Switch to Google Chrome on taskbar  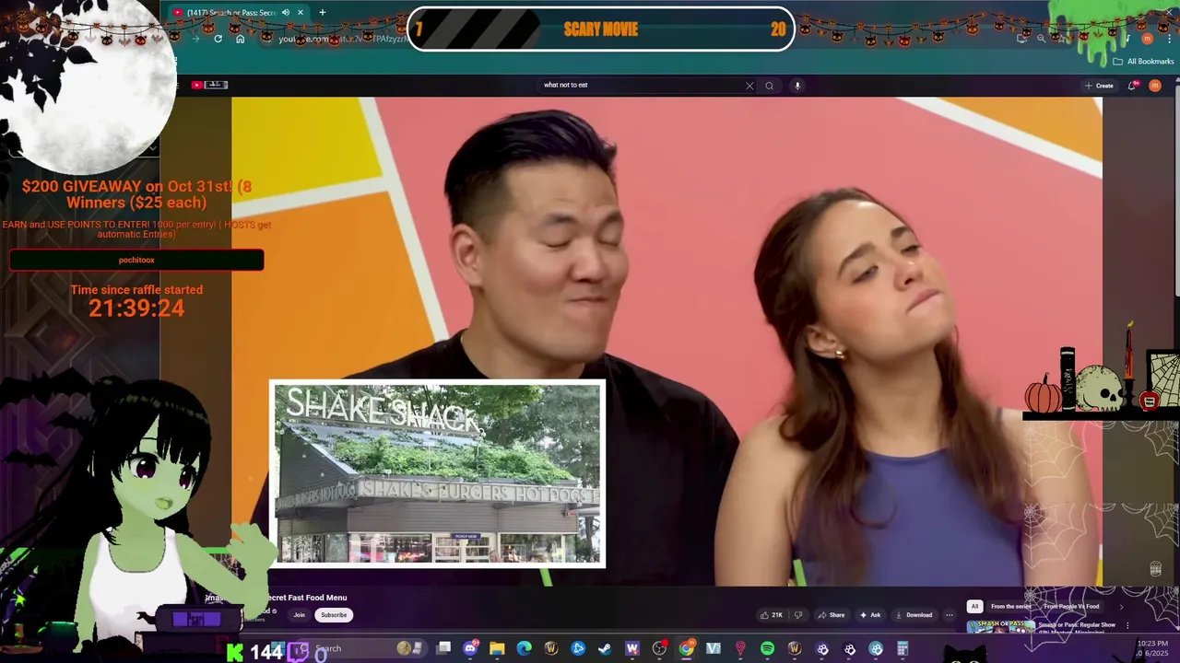[x=686, y=648]
